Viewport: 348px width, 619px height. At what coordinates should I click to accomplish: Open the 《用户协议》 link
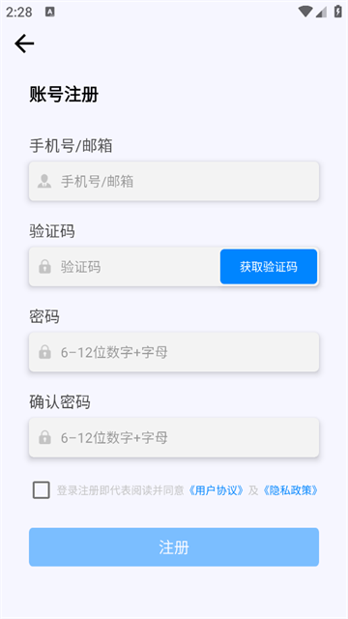pyautogui.click(x=216, y=490)
